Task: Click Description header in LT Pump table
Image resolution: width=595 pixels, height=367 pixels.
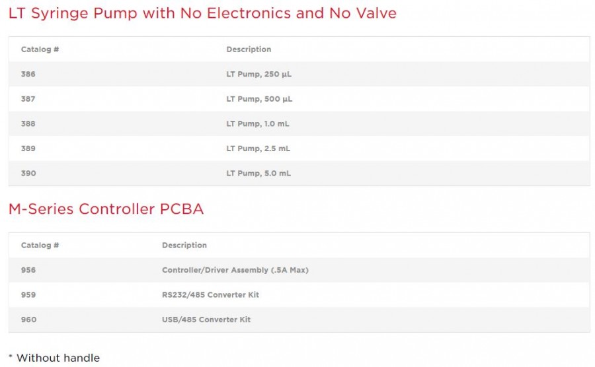Action: 249,50
